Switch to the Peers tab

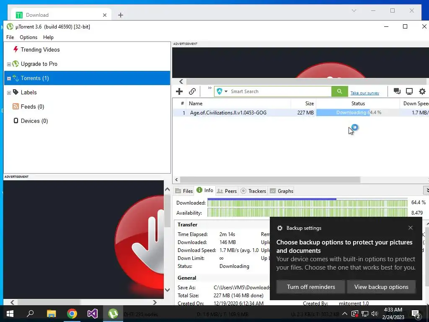click(x=227, y=191)
